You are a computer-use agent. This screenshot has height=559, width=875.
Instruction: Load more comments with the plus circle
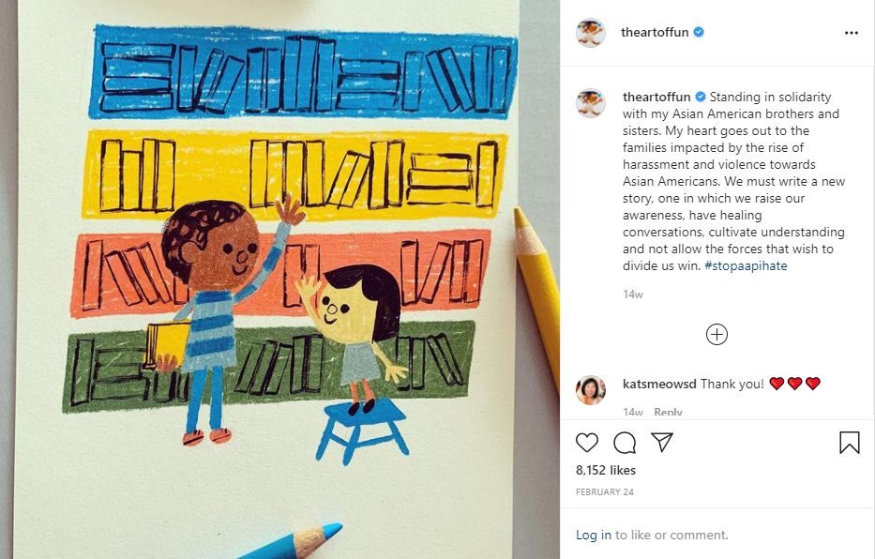717,335
